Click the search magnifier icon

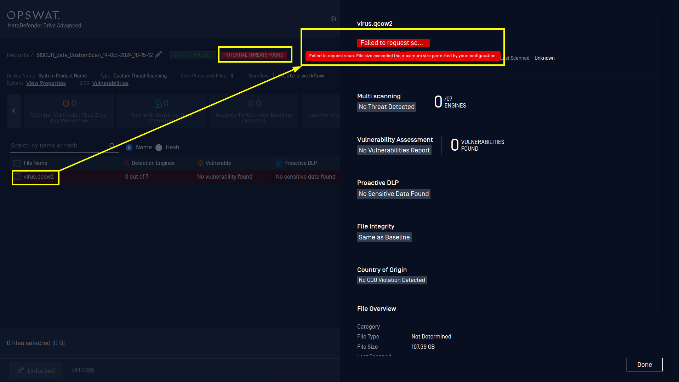click(112, 145)
